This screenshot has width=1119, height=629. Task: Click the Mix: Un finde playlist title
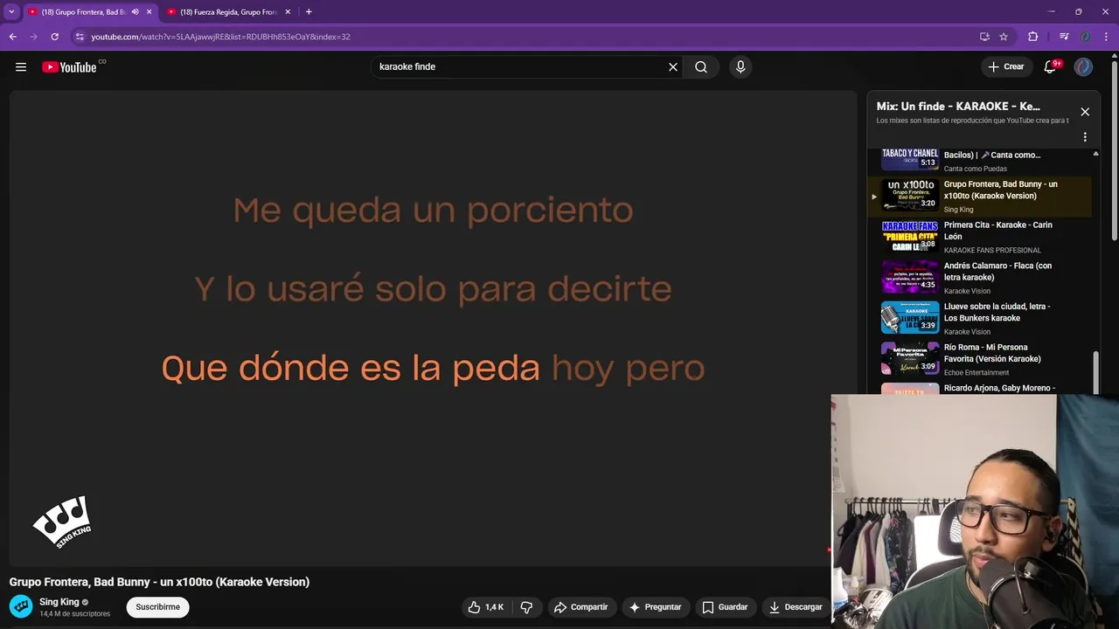[x=958, y=107]
